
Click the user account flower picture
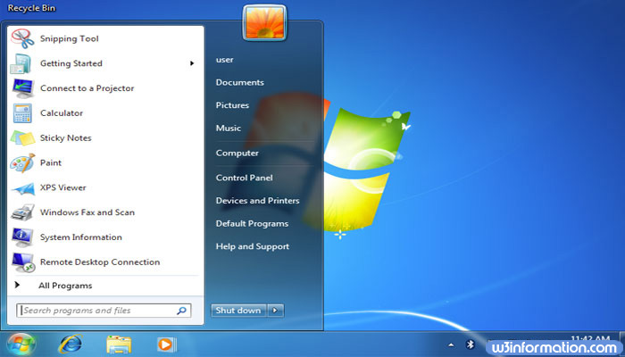click(x=264, y=22)
